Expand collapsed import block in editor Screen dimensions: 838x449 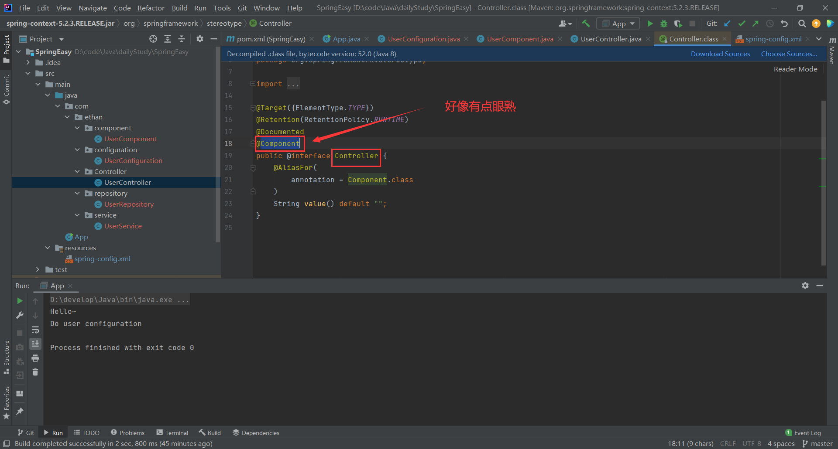[253, 84]
